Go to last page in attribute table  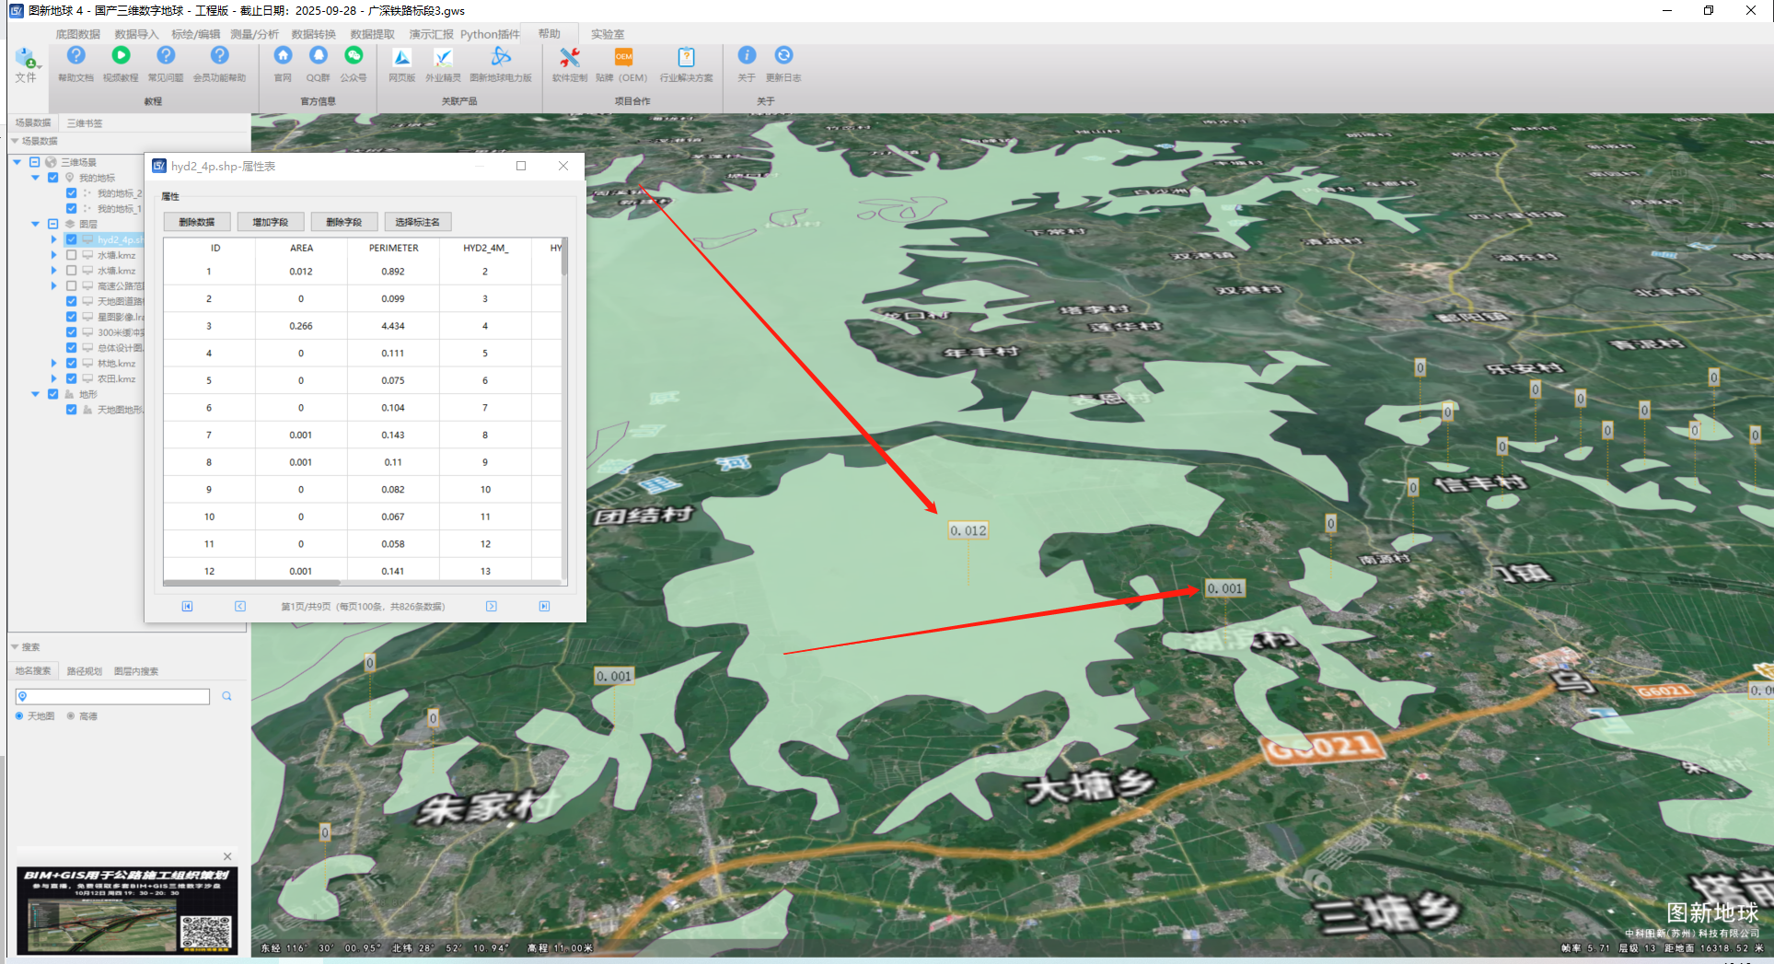click(x=544, y=606)
